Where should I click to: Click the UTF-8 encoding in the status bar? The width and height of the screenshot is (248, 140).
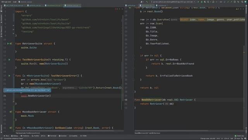pos(227,138)
